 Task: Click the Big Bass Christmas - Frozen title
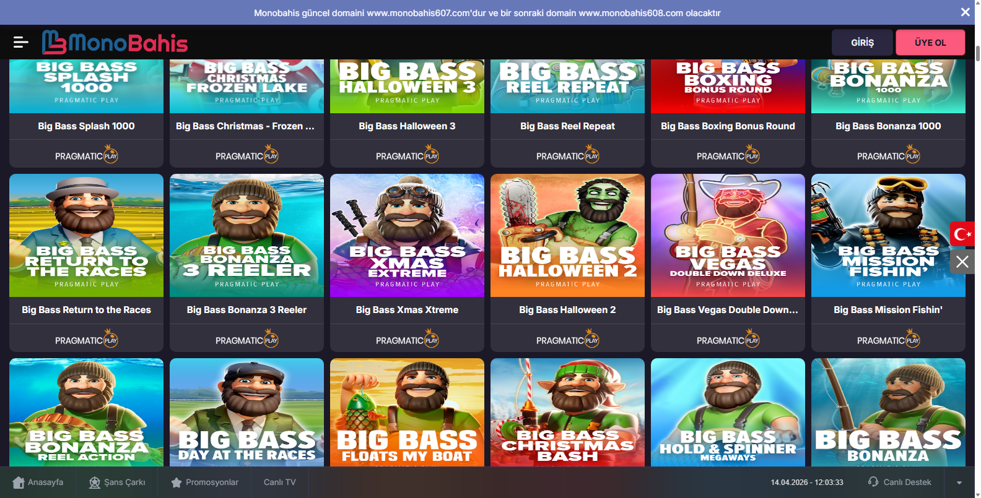pyautogui.click(x=245, y=126)
